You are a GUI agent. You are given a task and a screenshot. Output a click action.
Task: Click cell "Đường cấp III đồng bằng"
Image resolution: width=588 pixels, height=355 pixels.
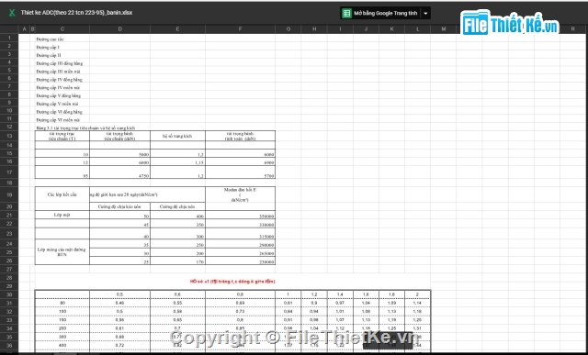point(59,63)
